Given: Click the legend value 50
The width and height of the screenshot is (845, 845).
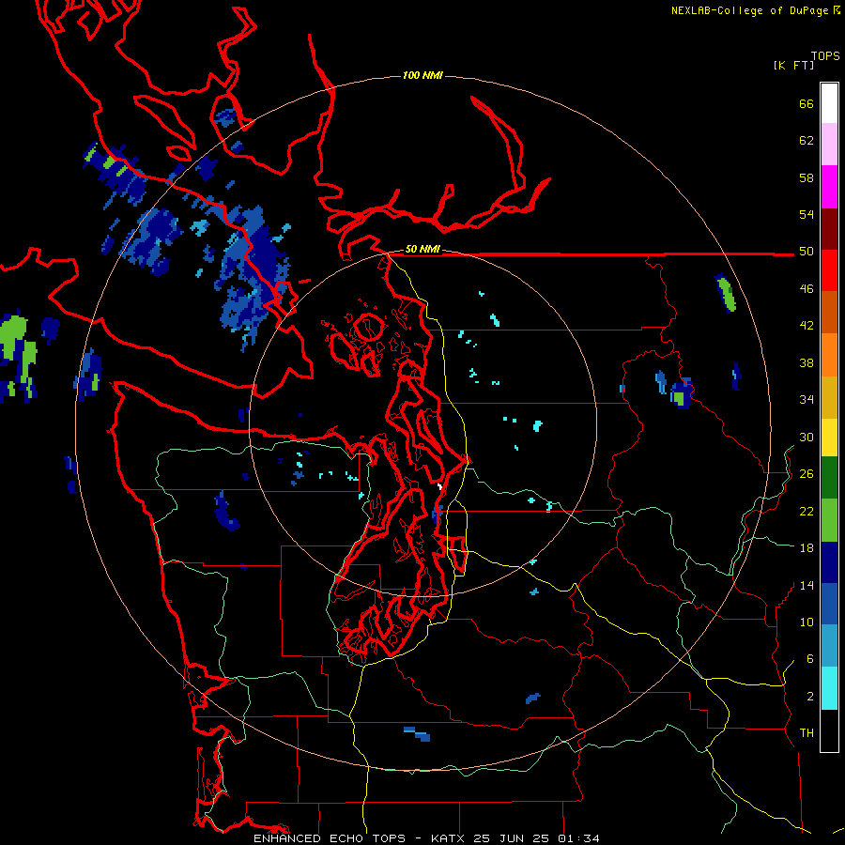Looking at the screenshot, I should [807, 251].
